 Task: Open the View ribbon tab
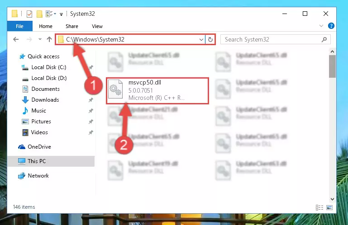pos(97,26)
